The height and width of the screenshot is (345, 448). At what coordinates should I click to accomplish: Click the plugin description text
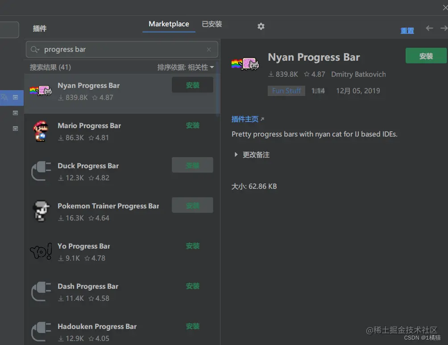(x=314, y=134)
